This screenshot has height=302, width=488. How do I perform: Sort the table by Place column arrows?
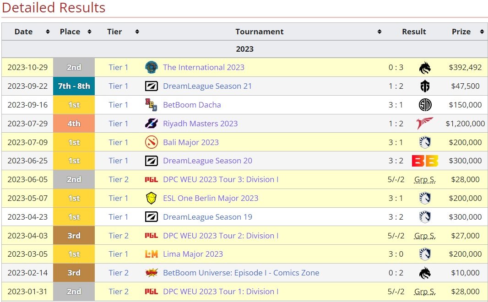(x=89, y=32)
